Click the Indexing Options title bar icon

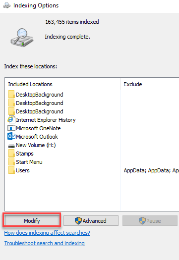coord(6,5)
